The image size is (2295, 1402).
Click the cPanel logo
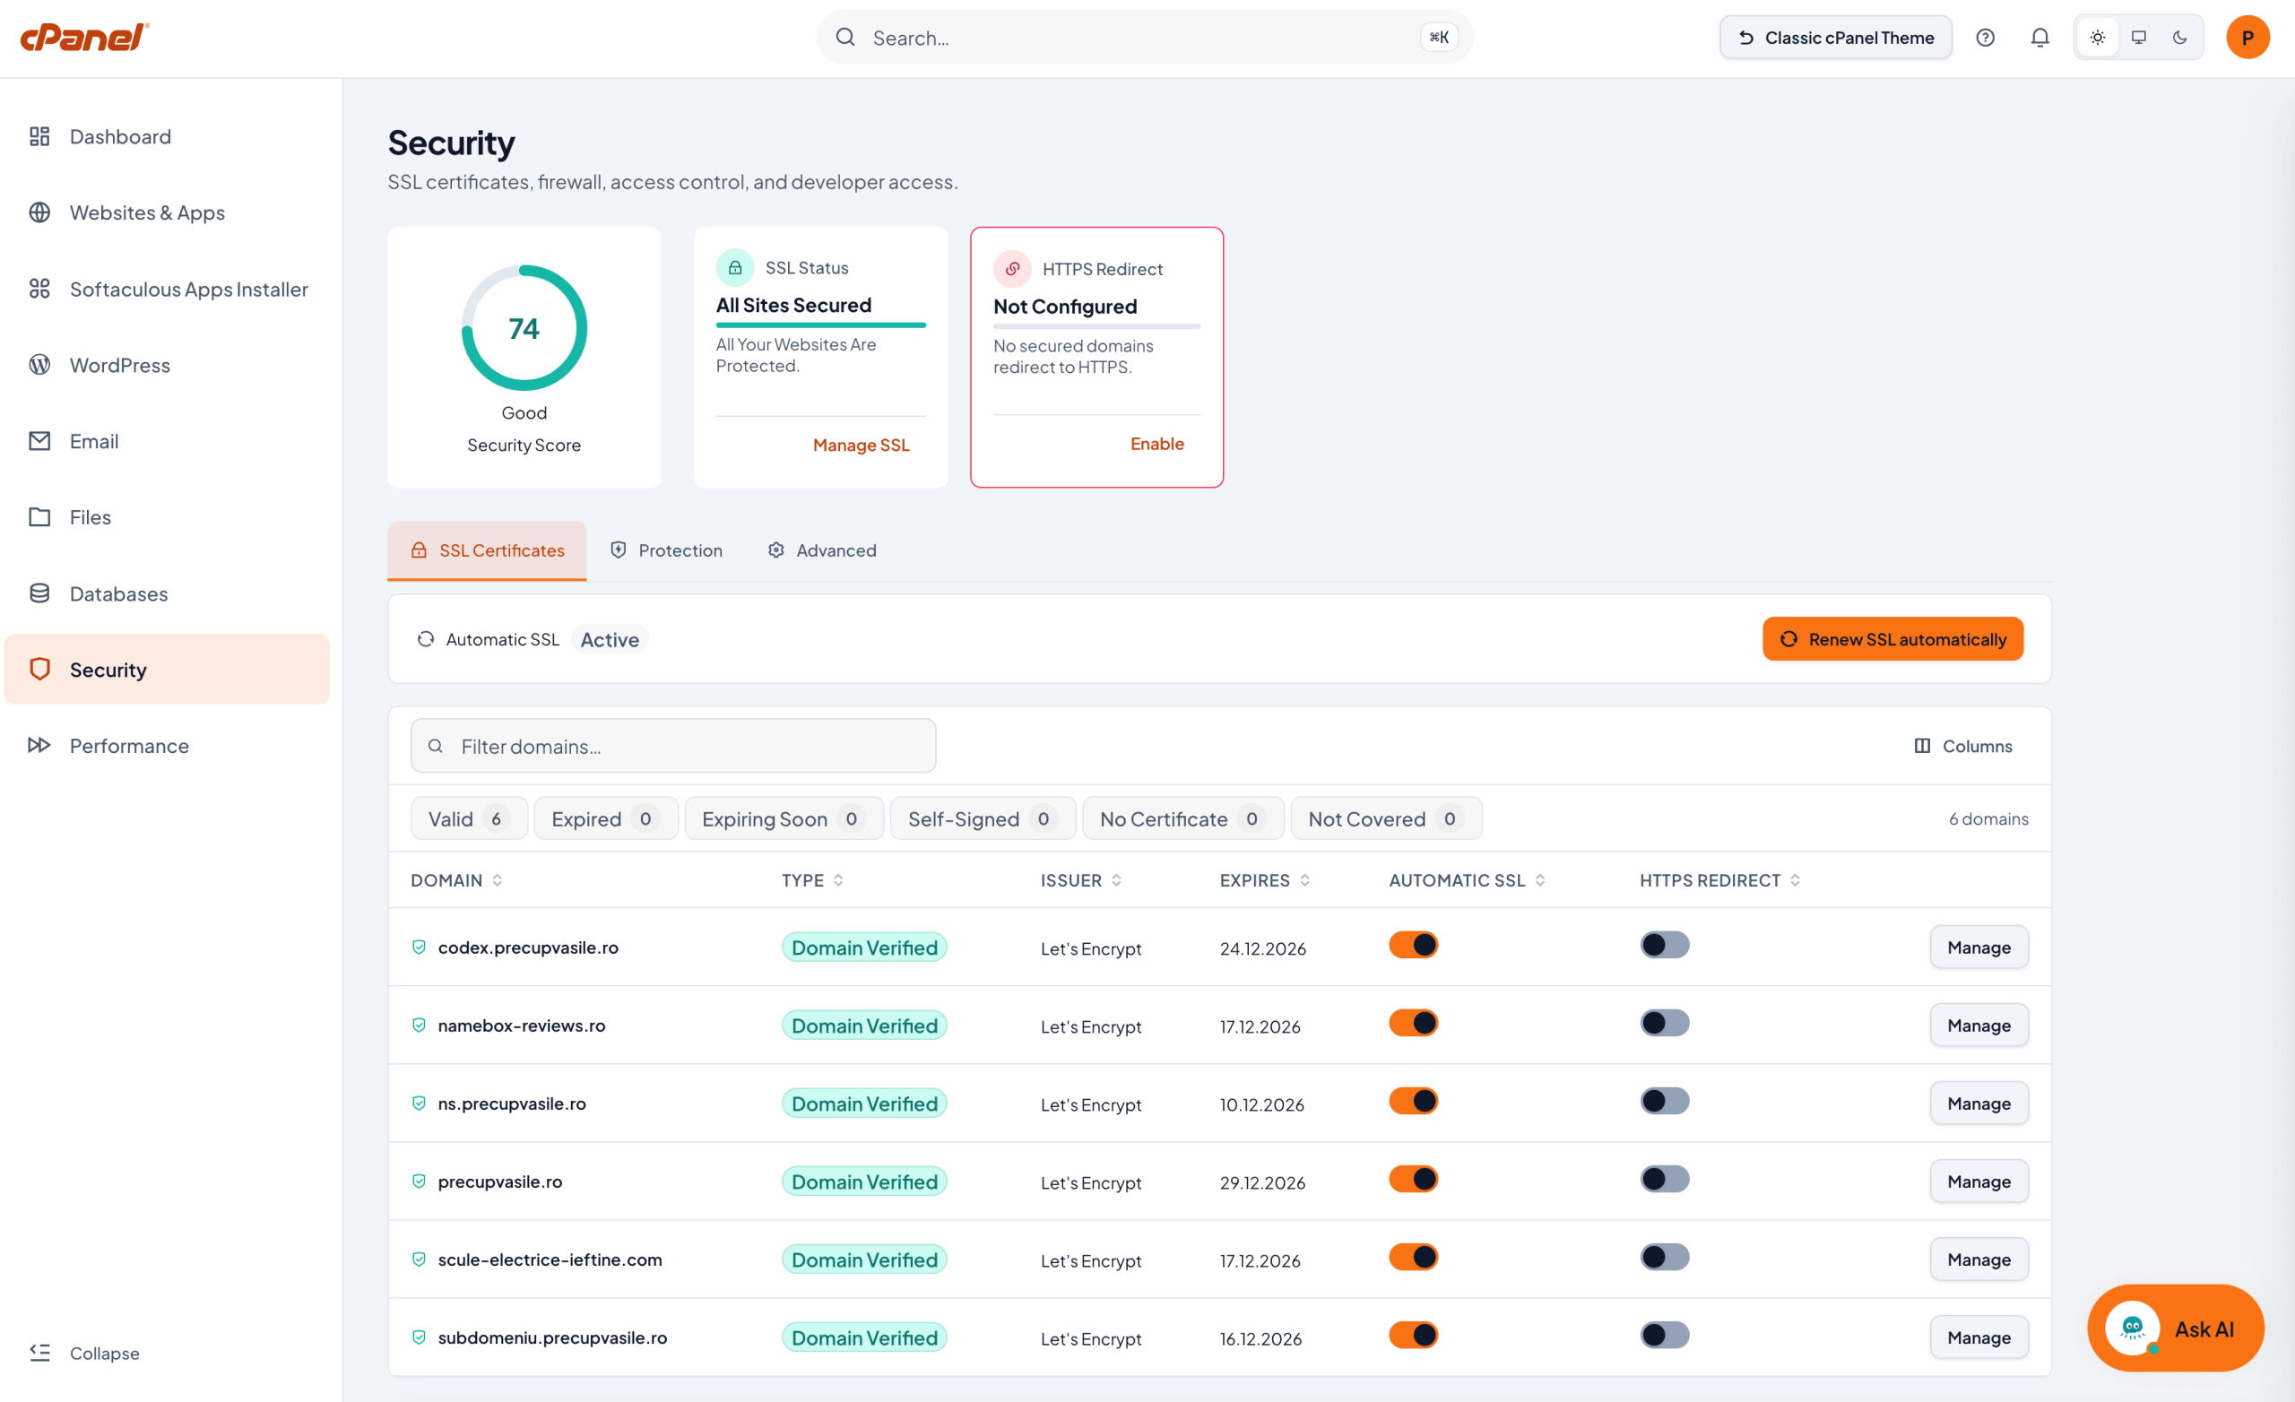click(x=85, y=38)
